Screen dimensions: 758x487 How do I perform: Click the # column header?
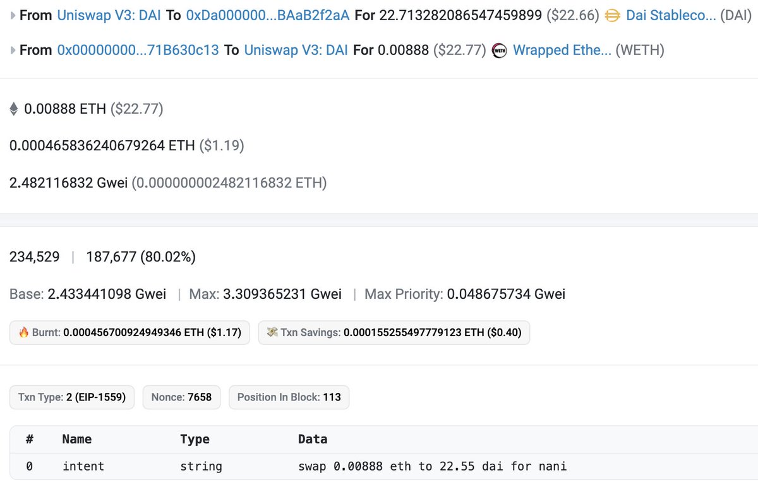click(29, 439)
